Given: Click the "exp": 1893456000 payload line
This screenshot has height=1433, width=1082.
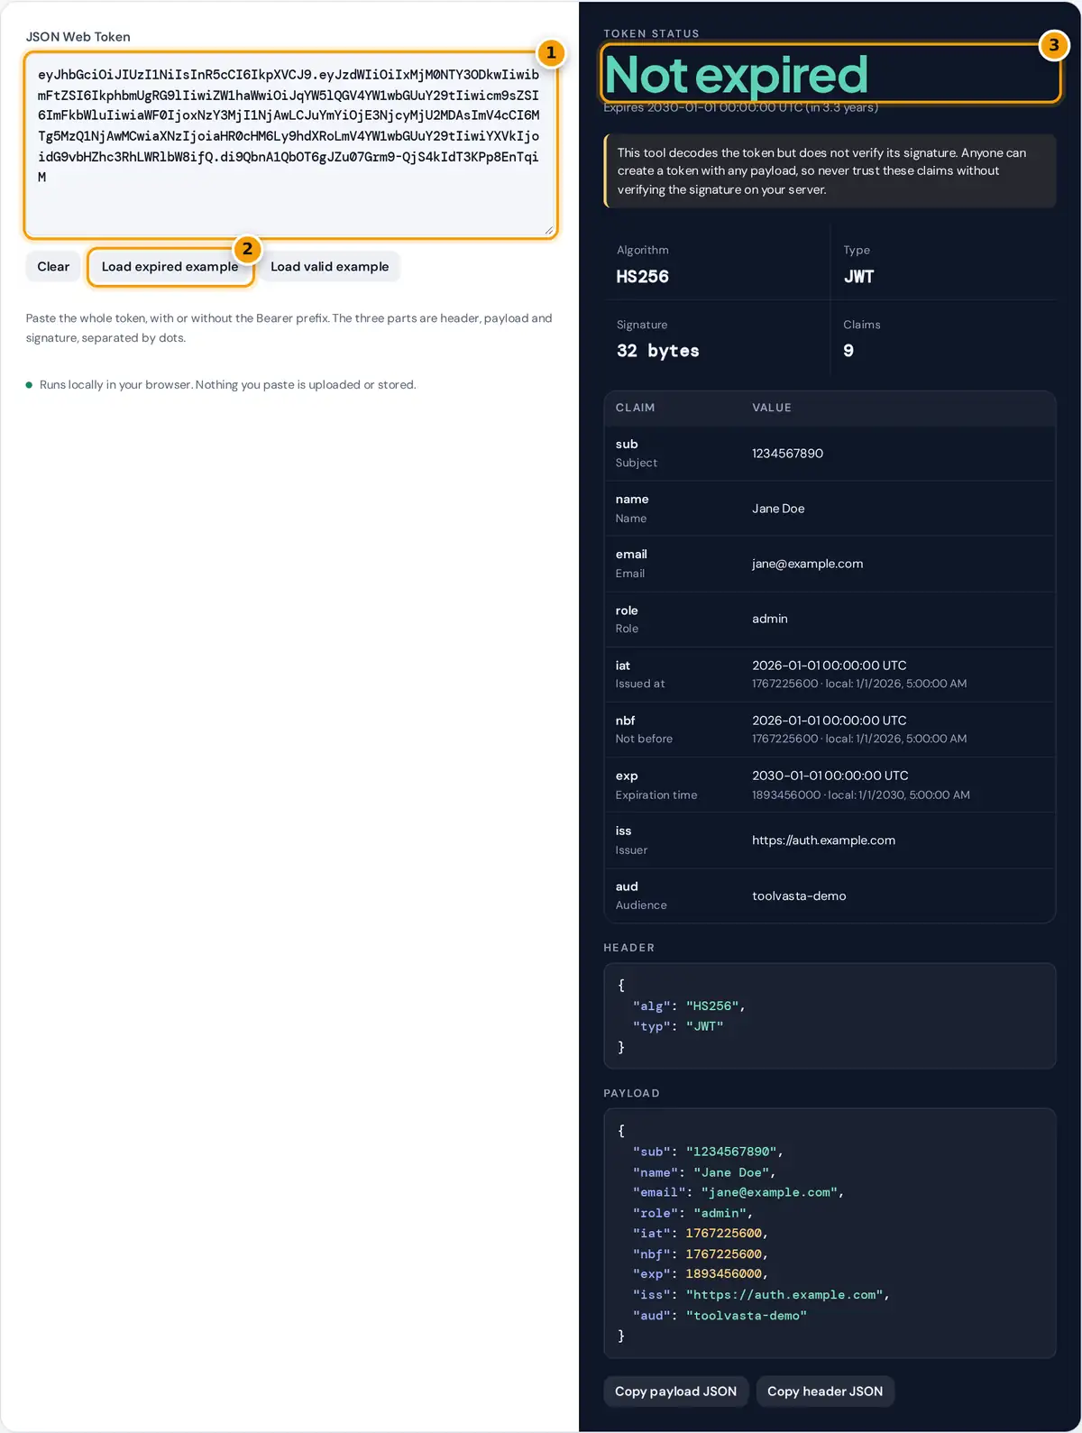Looking at the screenshot, I should (x=701, y=1274).
